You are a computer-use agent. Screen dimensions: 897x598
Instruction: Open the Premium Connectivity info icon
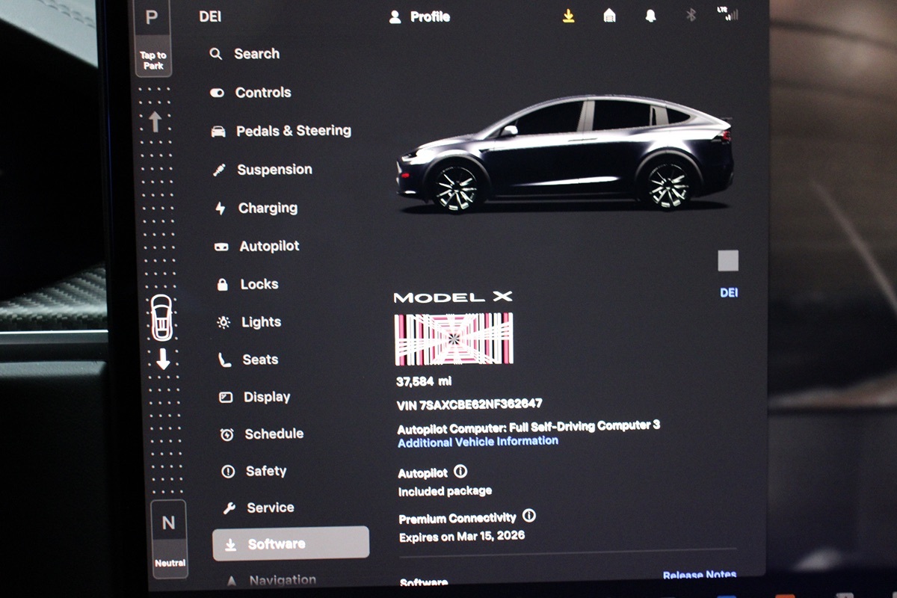(529, 516)
